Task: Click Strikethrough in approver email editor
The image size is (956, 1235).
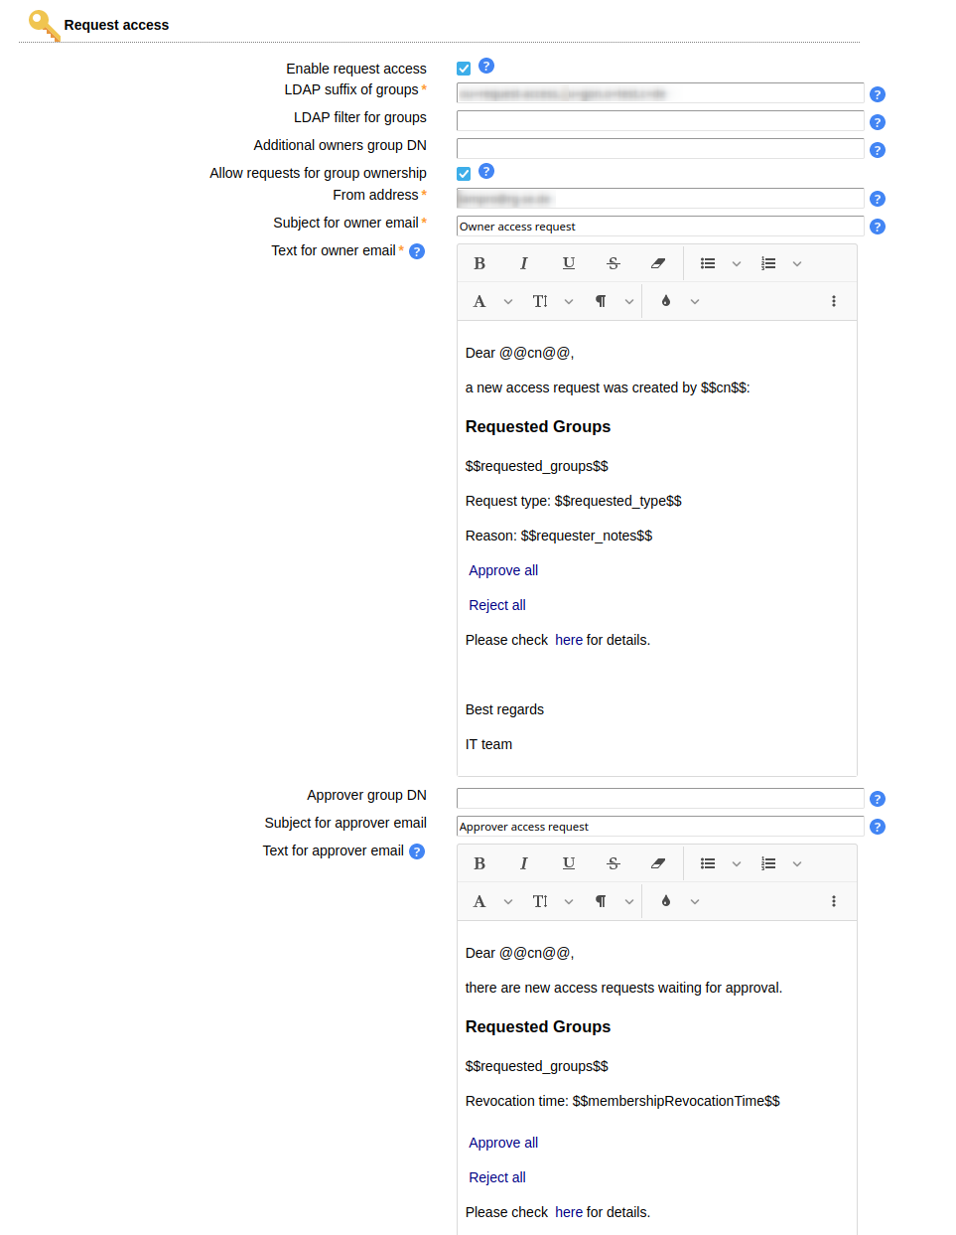Action: pyautogui.click(x=613, y=863)
